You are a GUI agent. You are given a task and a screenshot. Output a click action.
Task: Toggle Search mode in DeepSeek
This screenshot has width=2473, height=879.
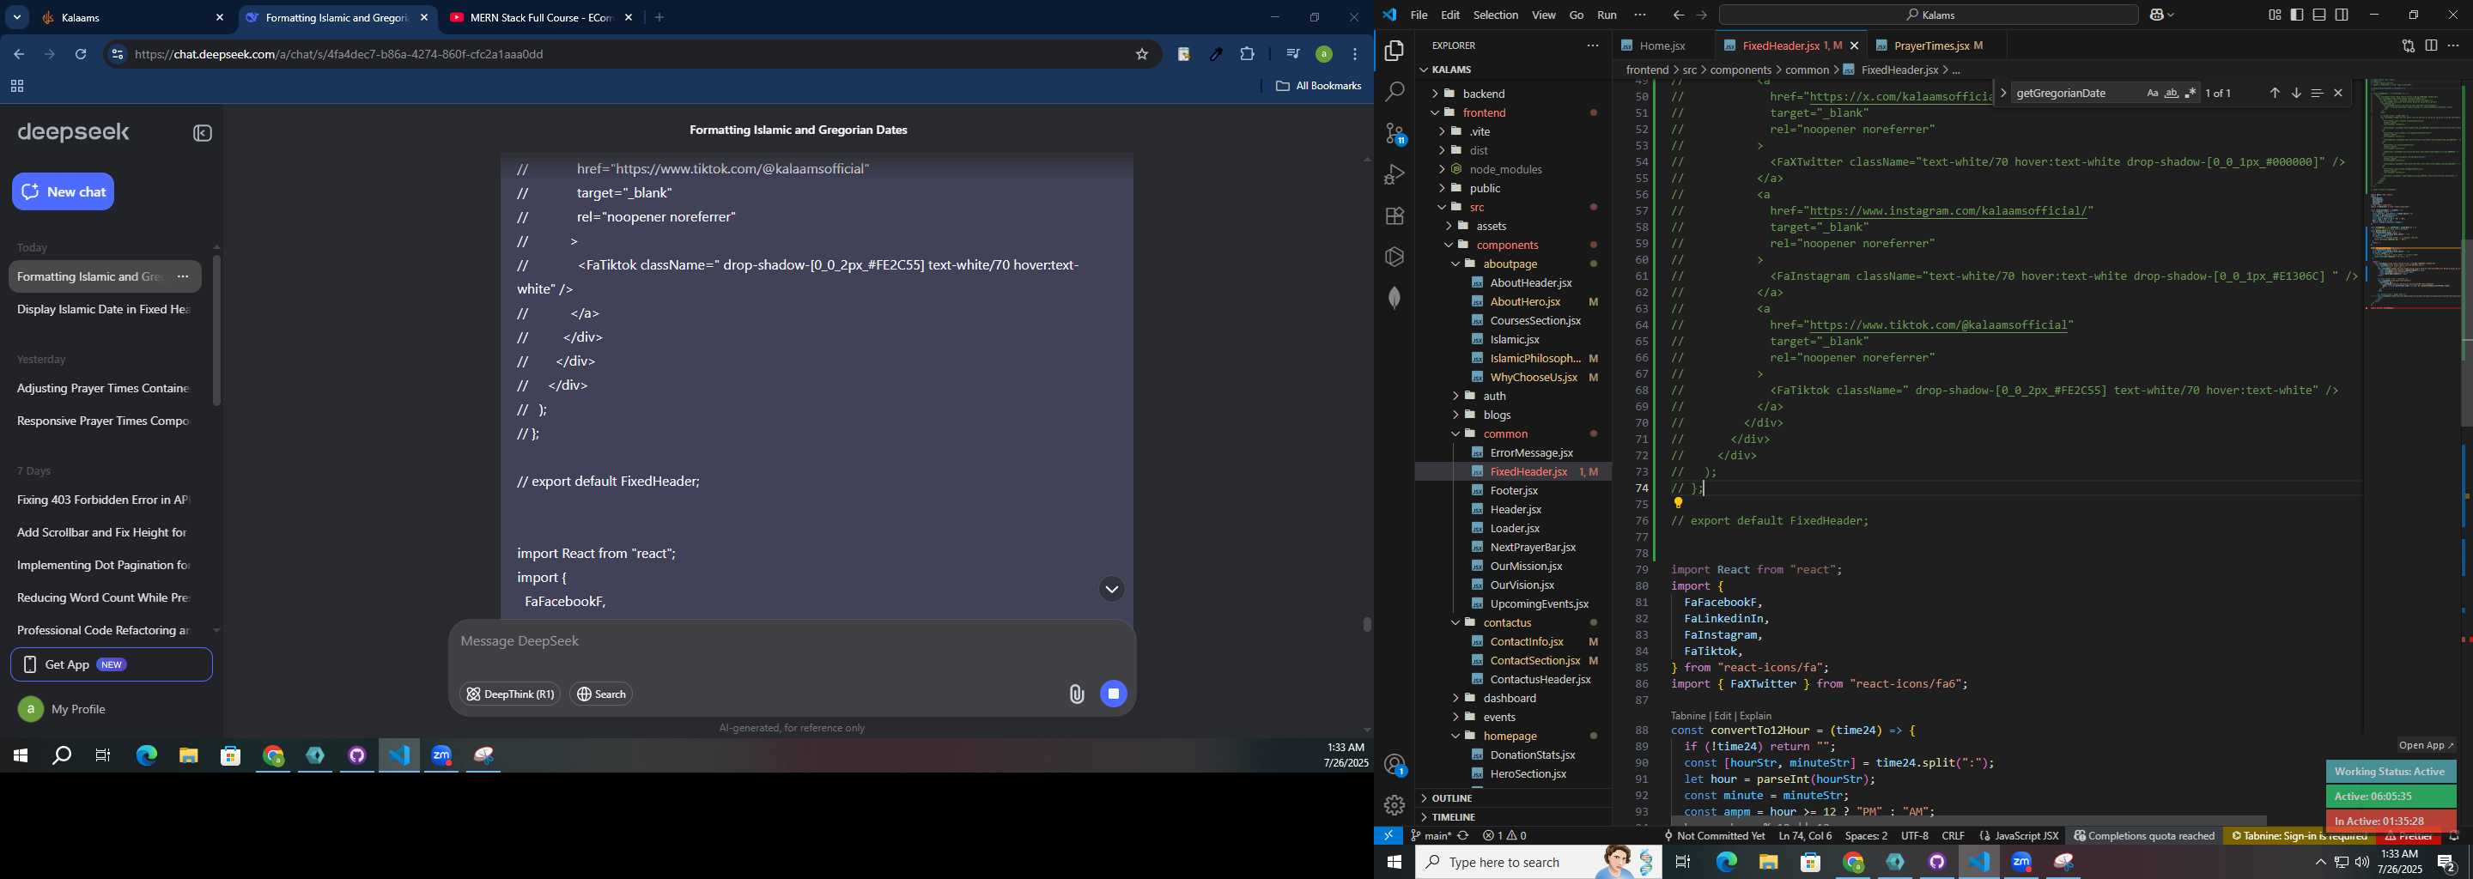coord(601,694)
